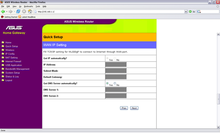Open the Forward button history dropdown arrow

[x=14, y=12]
